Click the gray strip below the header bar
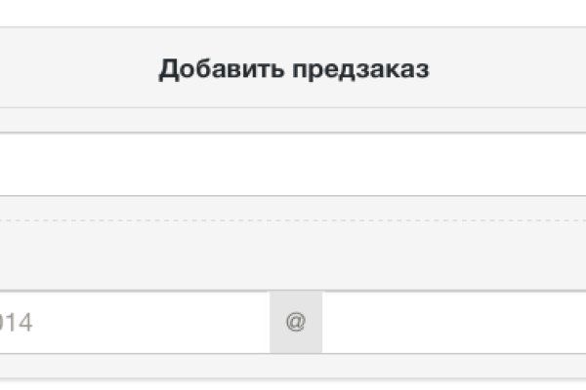The image size is (586, 390). 293,120
